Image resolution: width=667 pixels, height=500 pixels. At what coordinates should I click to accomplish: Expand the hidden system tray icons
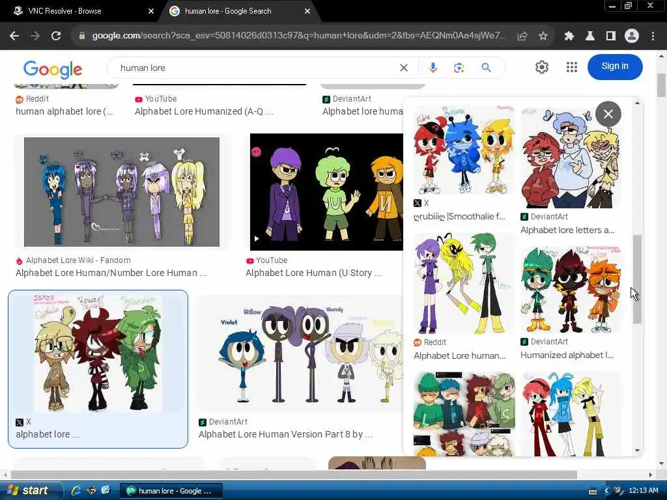coord(606,491)
